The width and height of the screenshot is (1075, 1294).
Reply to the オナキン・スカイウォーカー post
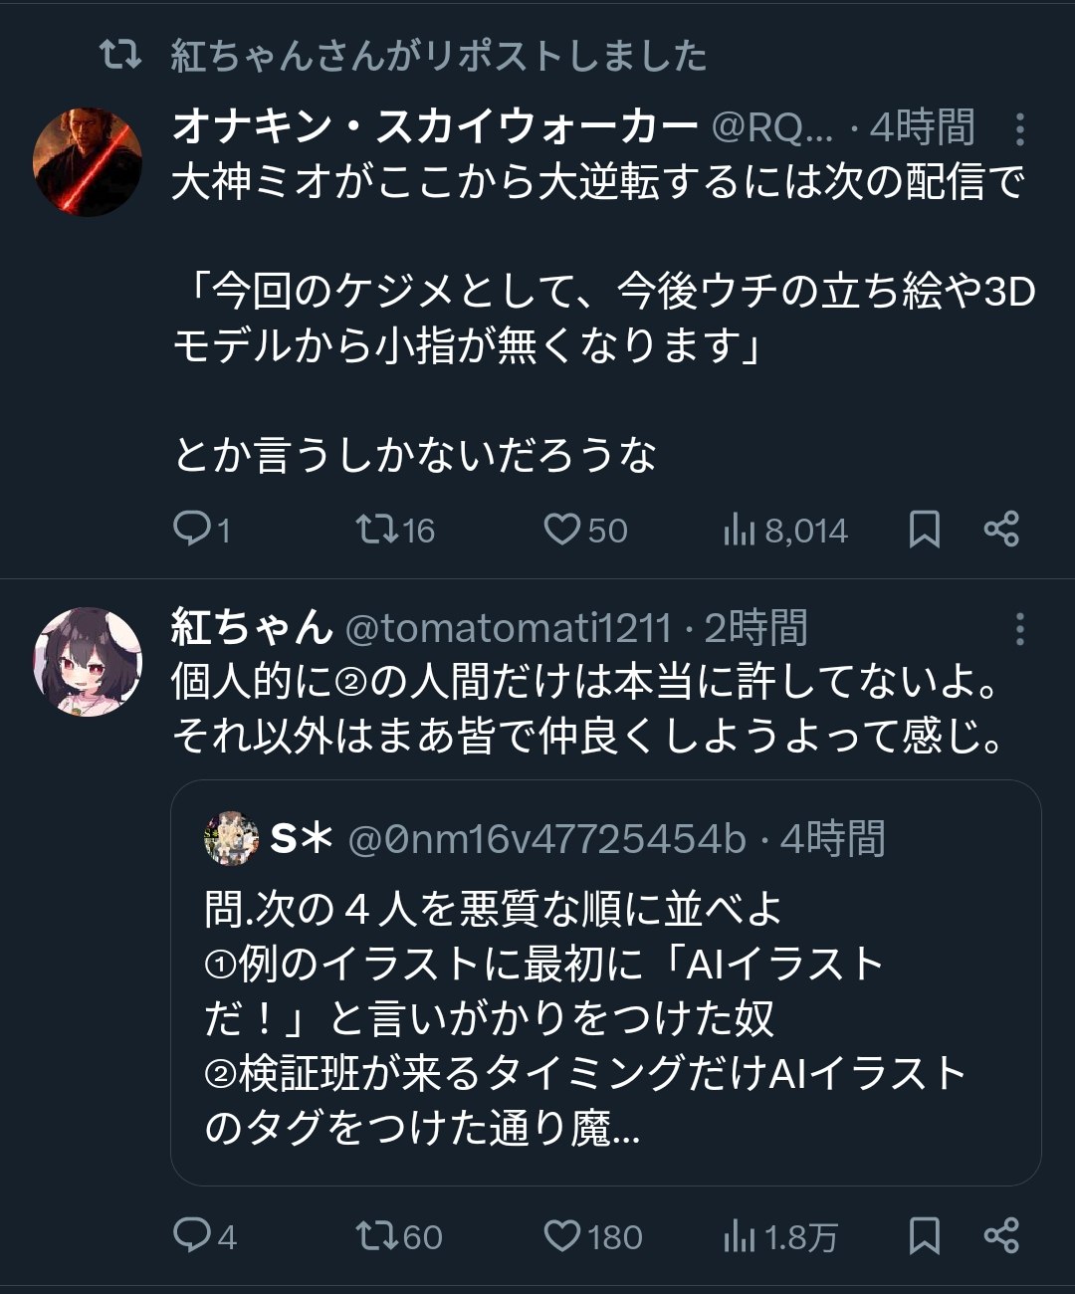pyautogui.click(x=190, y=529)
